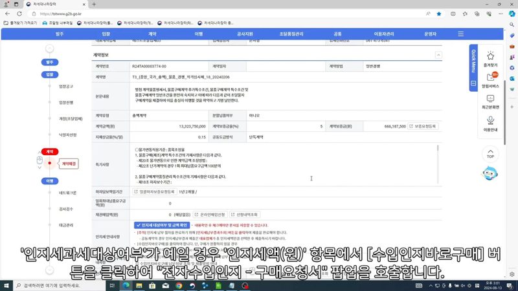Open 조달품질관리 menu in navigation bar

[291, 34]
